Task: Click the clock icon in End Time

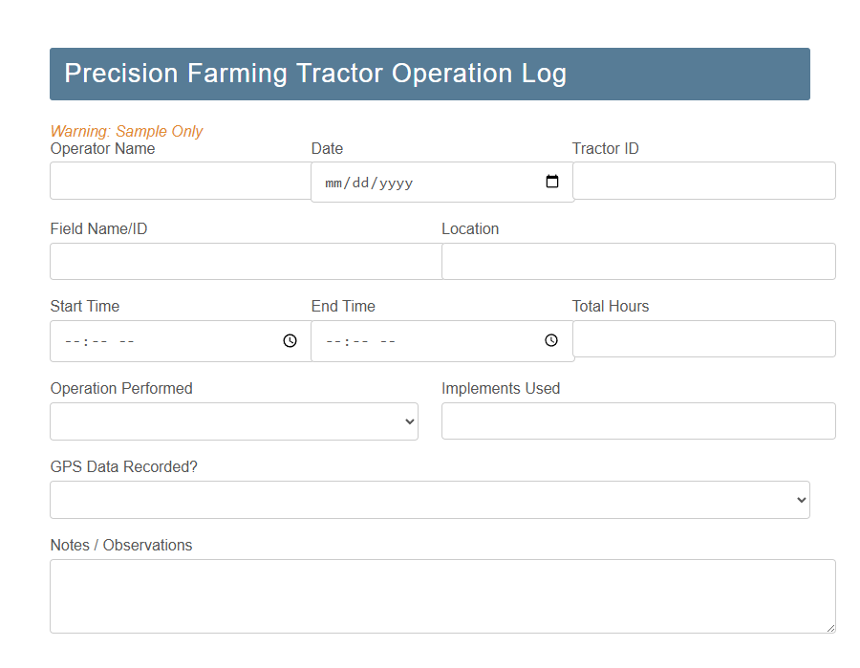Action: (551, 339)
